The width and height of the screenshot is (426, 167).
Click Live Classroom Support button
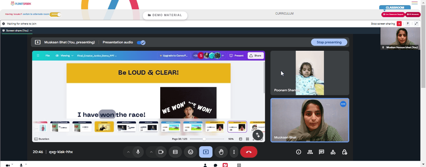[393, 14]
